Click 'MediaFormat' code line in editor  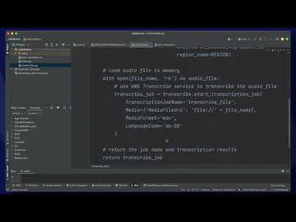[151, 118]
